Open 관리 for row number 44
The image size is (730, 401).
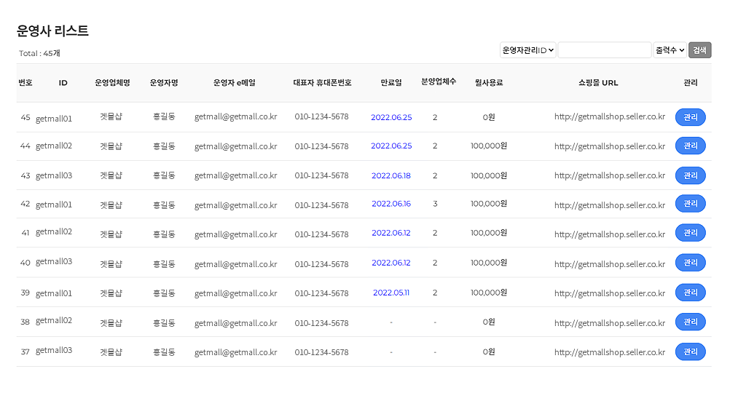(x=690, y=146)
